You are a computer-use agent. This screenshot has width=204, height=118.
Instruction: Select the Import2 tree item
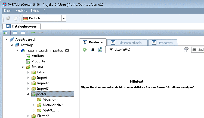click(43, 83)
